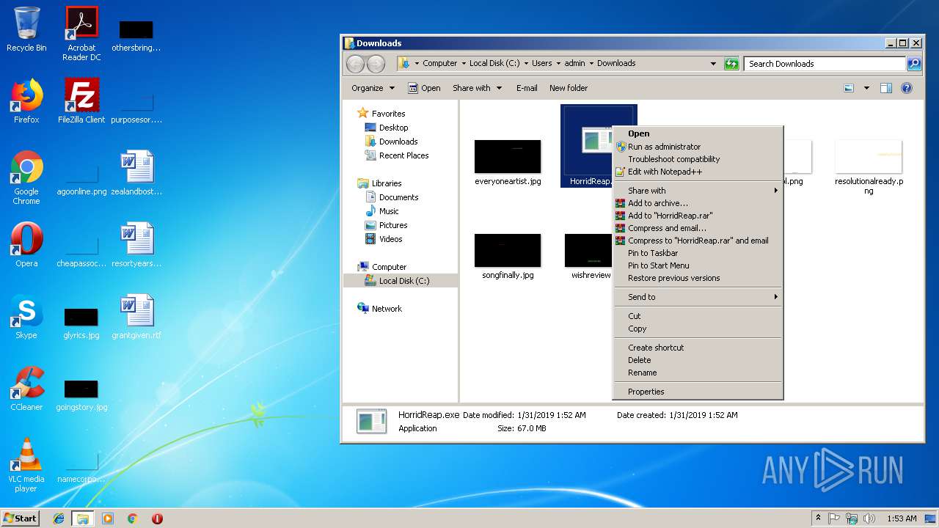Open Windows Media Player from taskbar
Screen dimensions: 939x528
pyautogui.click(x=108, y=518)
